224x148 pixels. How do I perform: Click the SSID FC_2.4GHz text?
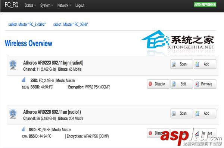(x=42, y=80)
